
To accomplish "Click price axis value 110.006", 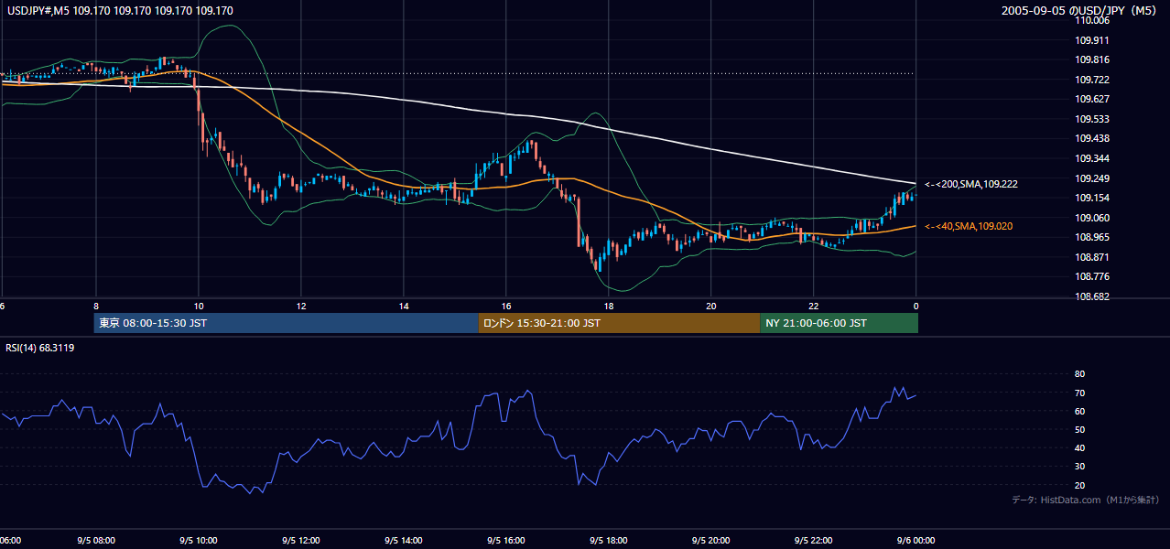I will pos(1091,20).
